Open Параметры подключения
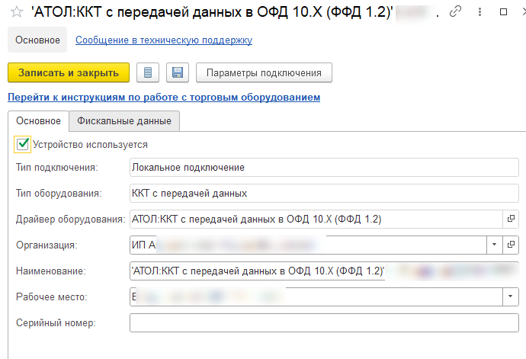Viewport: 526px width, 359px height. point(264,72)
